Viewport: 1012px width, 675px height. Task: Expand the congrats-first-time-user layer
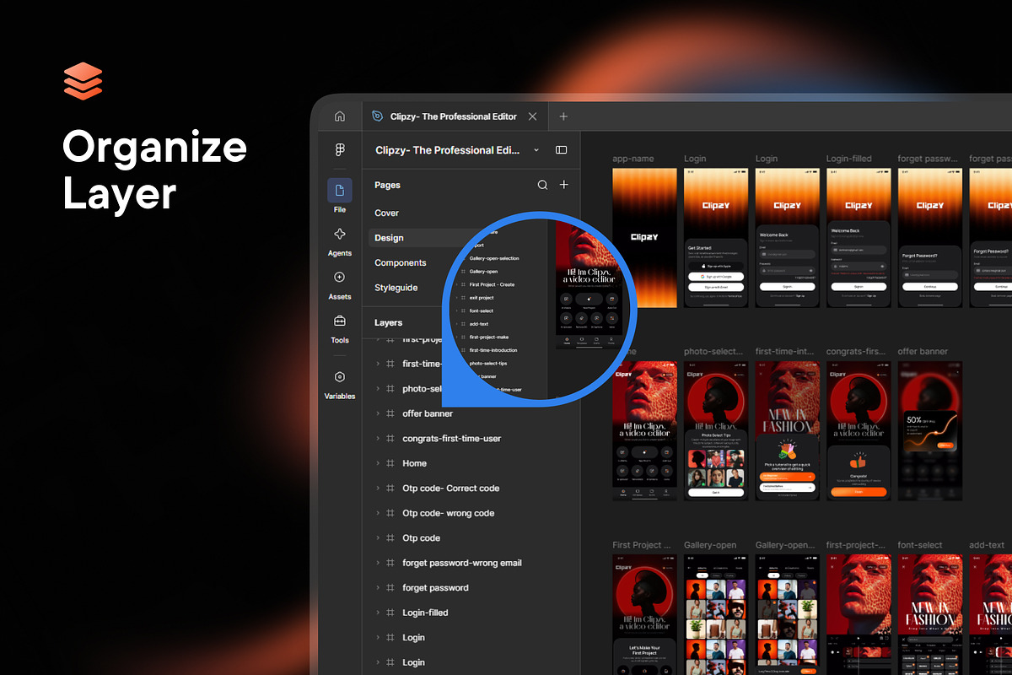(x=377, y=439)
